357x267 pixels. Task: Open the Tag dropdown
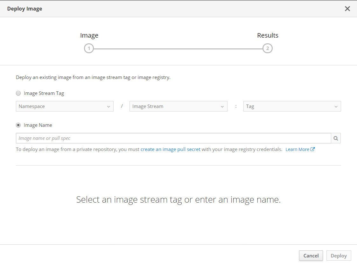click(x=292, y=106)
